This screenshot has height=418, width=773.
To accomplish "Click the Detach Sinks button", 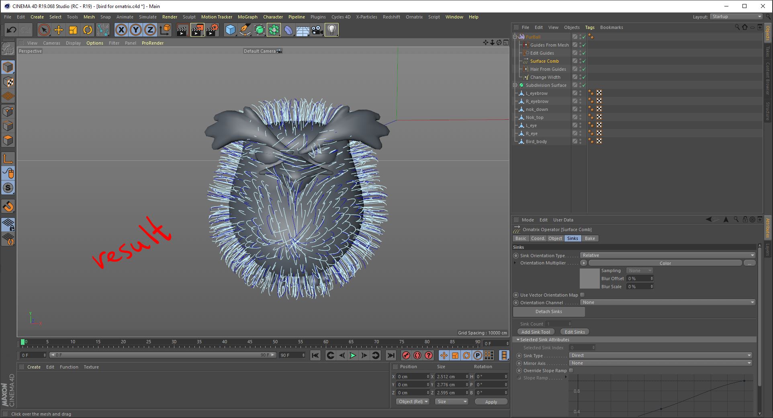I will click(x=548, y=311).
